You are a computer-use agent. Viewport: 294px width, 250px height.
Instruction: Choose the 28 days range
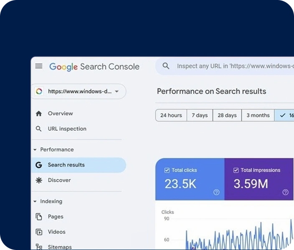point(227,115)
